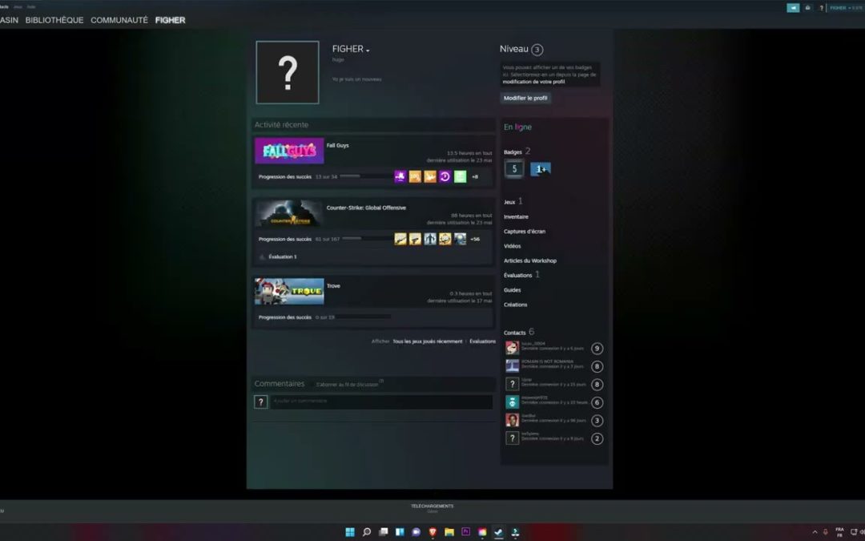The height and width of the screenshot is (541, 865).
Task: Open the level 2 contact's profile
Action: (x=554, y=438)
